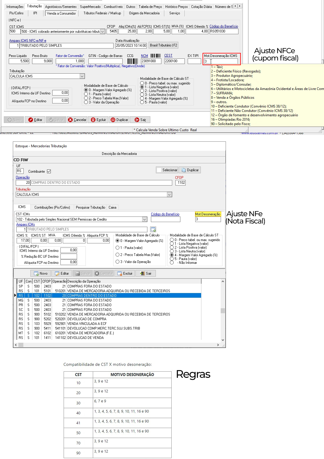Open SuperMercado tab

90,7
